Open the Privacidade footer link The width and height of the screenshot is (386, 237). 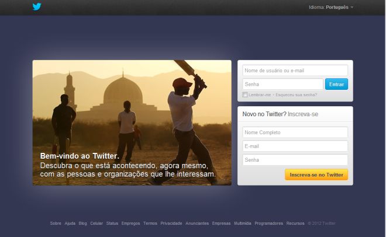(x=171, y=223)
